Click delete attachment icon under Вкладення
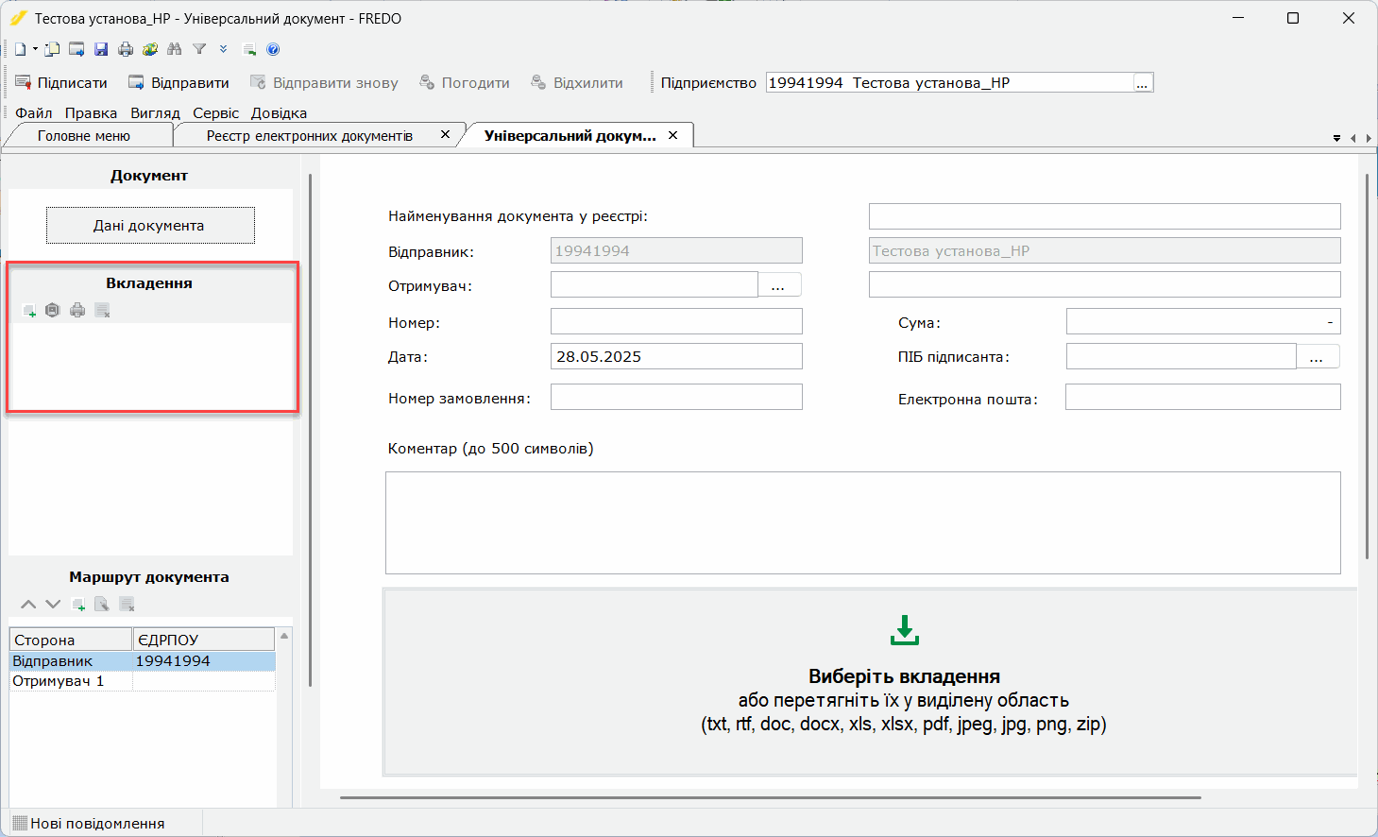Viewport: 1378px width, 837px height. point(102,310)
